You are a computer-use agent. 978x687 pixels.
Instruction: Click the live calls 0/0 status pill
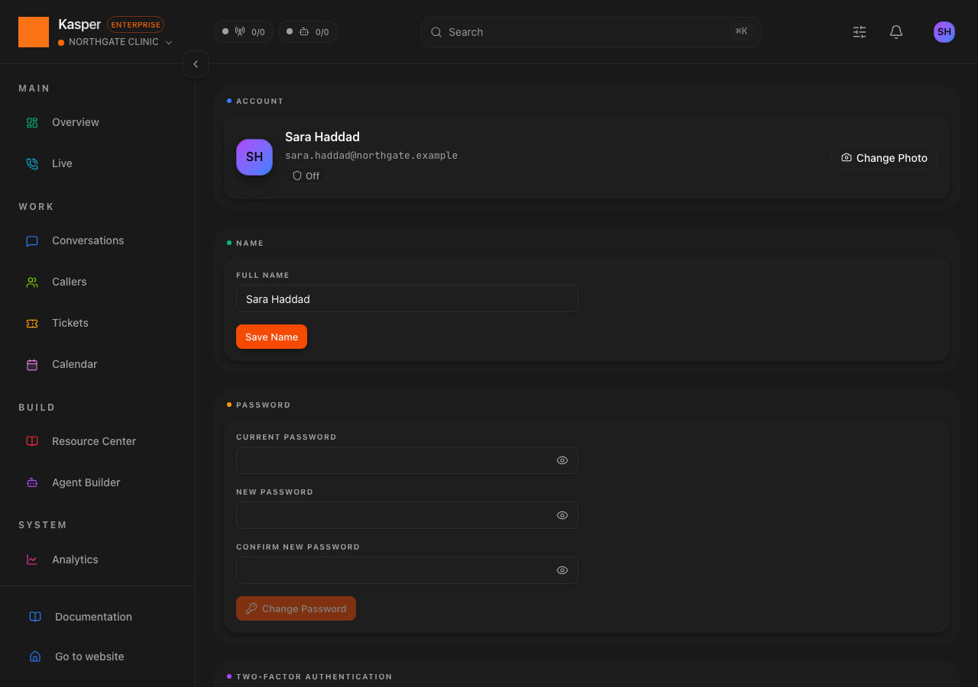pyautogui.click(x=244, y=32)
